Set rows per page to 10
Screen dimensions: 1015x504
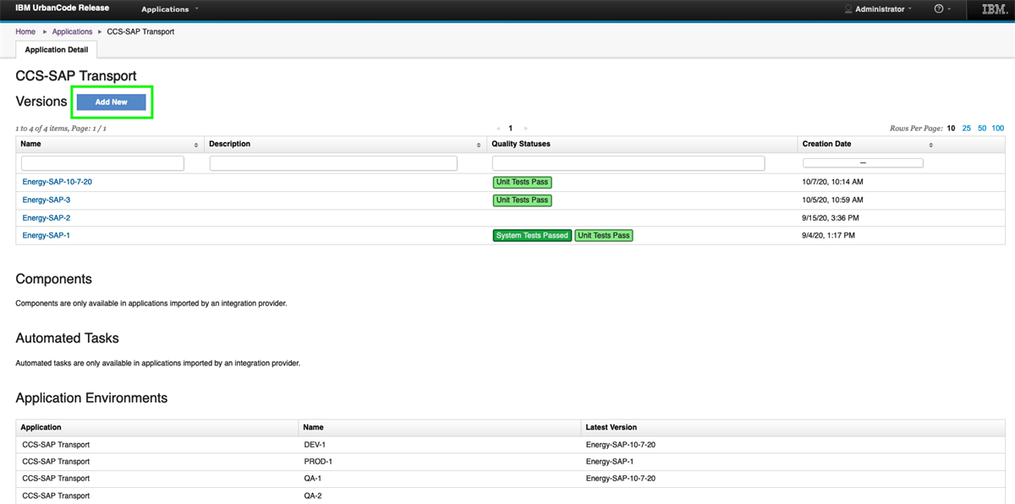(x=952, y=129)
